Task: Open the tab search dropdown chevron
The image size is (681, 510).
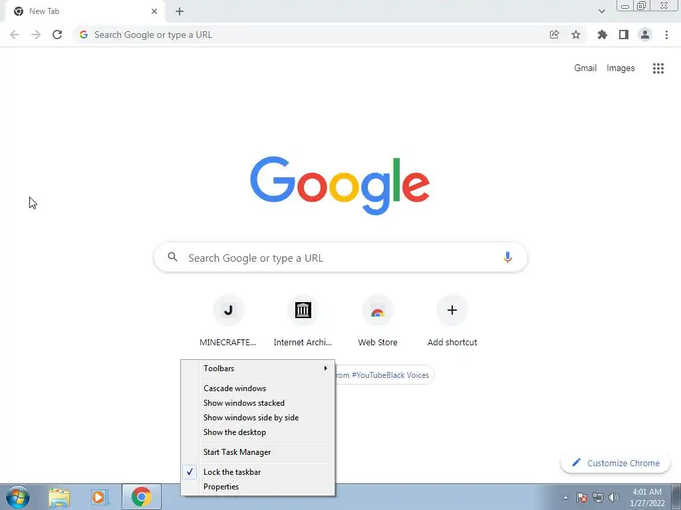Action: tap(601, 11)
